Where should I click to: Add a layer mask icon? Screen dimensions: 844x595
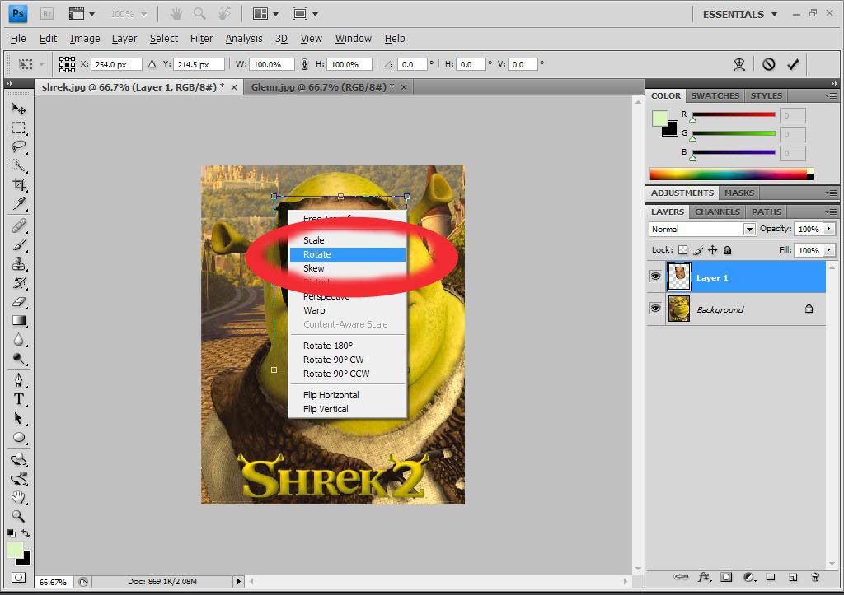(x=726, y=577)
